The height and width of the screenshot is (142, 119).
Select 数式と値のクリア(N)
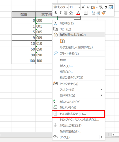(x=79, y=77)
